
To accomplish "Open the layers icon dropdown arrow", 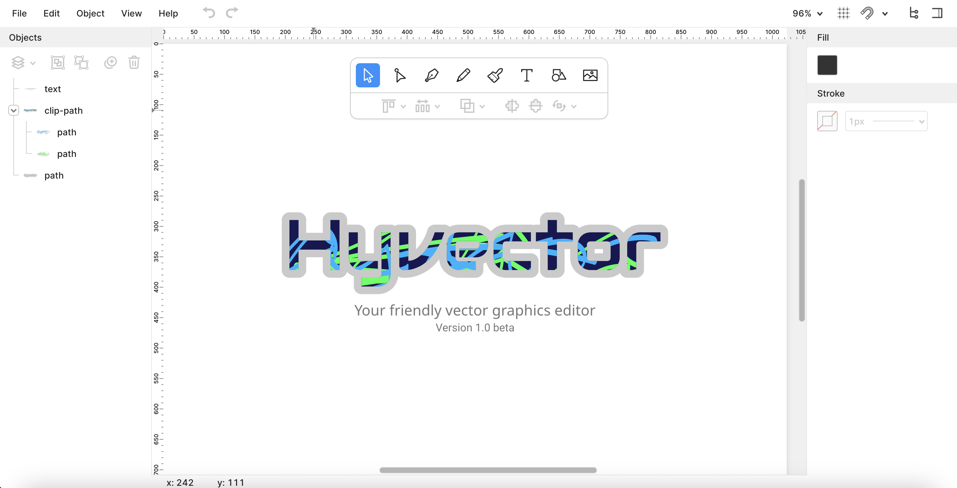I will click(x=33, y=63).
